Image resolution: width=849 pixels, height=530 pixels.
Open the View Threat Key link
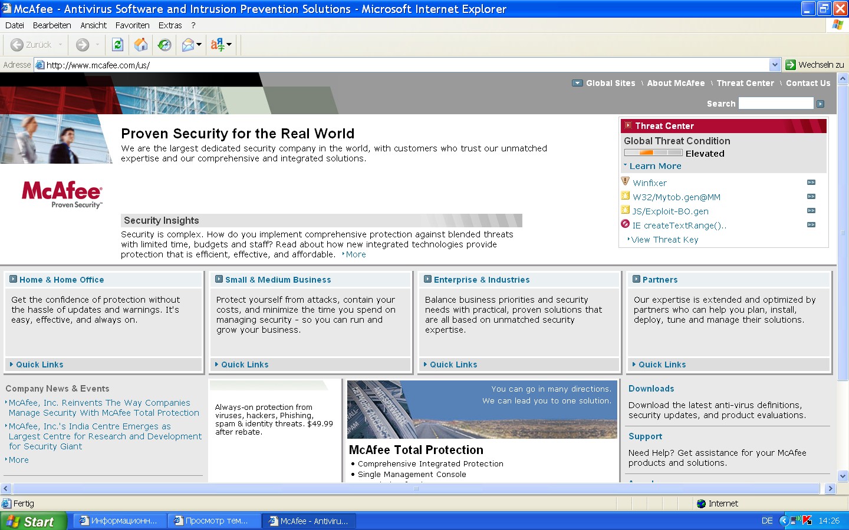664,240
